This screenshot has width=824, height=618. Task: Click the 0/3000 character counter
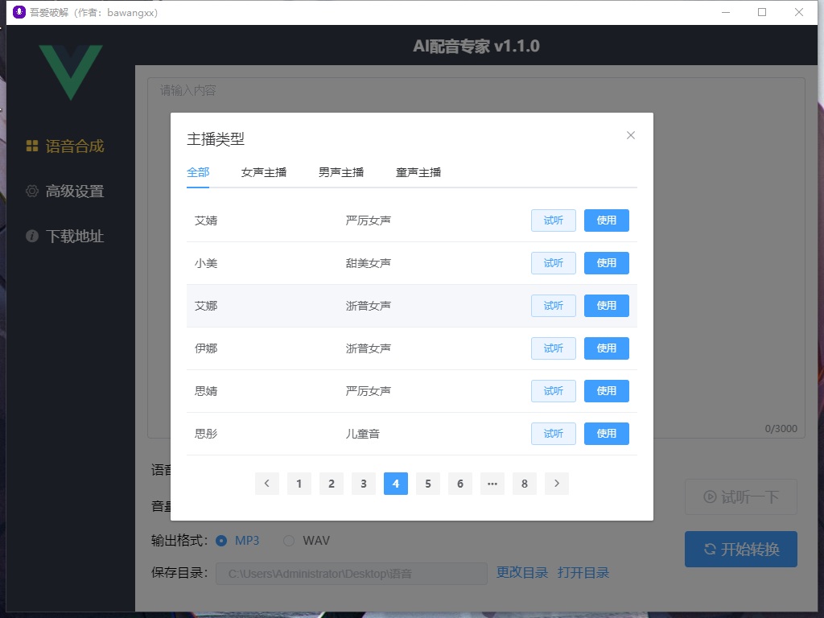(781, 428)
